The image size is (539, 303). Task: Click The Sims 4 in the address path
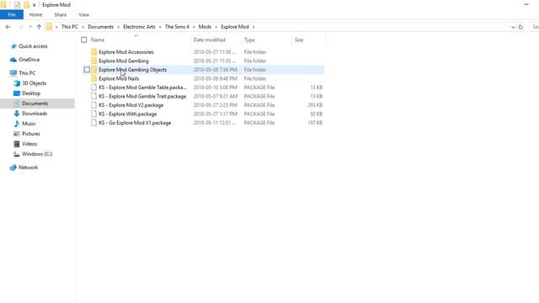tap(177, 27)
